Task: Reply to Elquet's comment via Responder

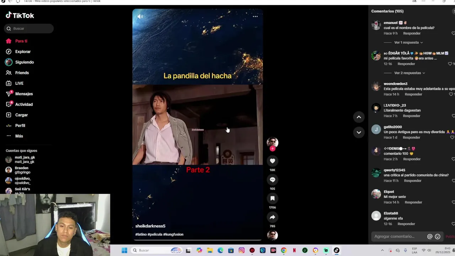Action: tap(413, 202)
